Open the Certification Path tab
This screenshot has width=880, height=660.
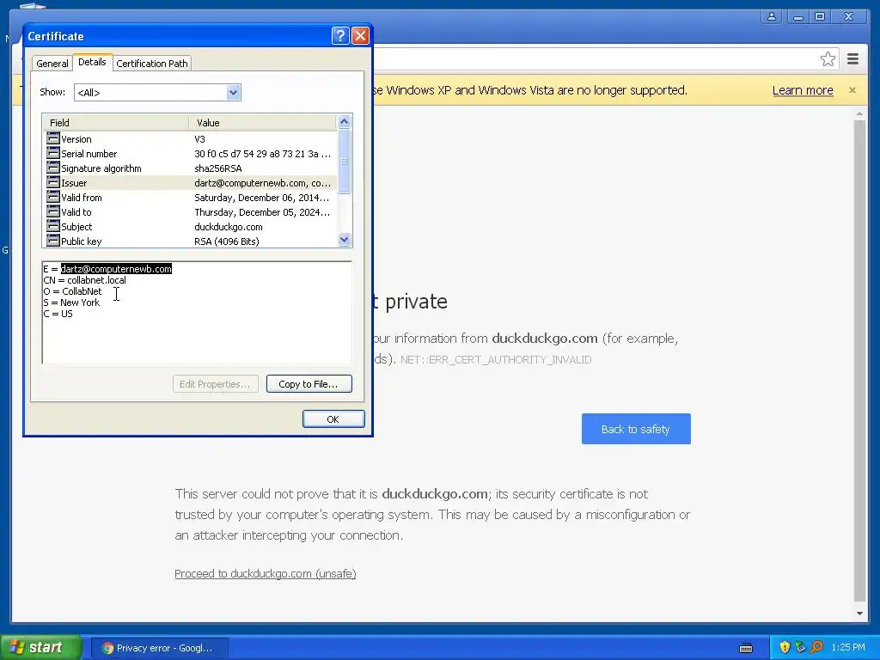pos(152,64)
